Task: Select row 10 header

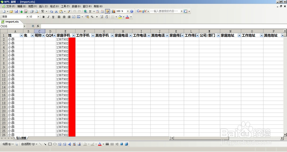Action: [4, 71]
